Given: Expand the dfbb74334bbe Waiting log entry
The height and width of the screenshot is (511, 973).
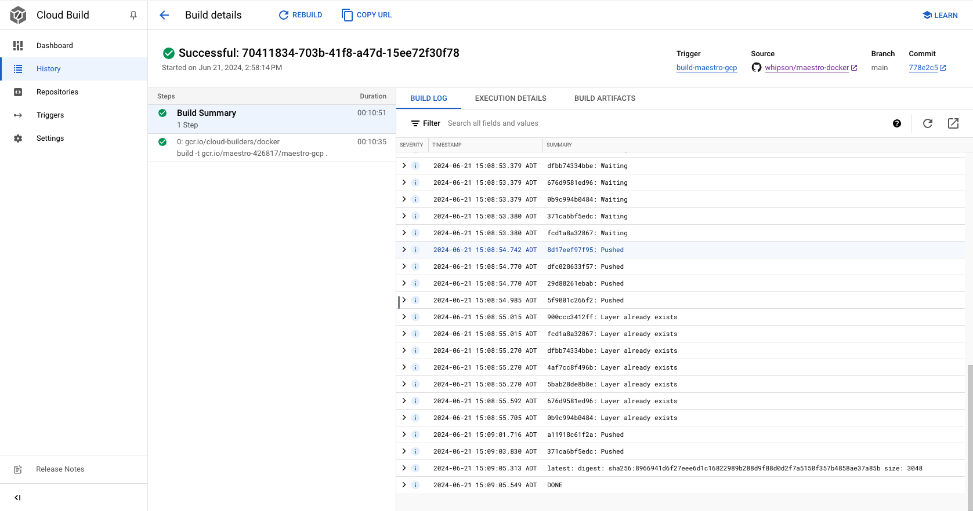Looking at the screenshot, I should [x=404, y=166].
